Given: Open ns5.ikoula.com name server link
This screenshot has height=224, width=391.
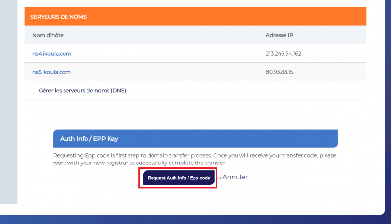Looking at the screenshot, I should [51, 72].
